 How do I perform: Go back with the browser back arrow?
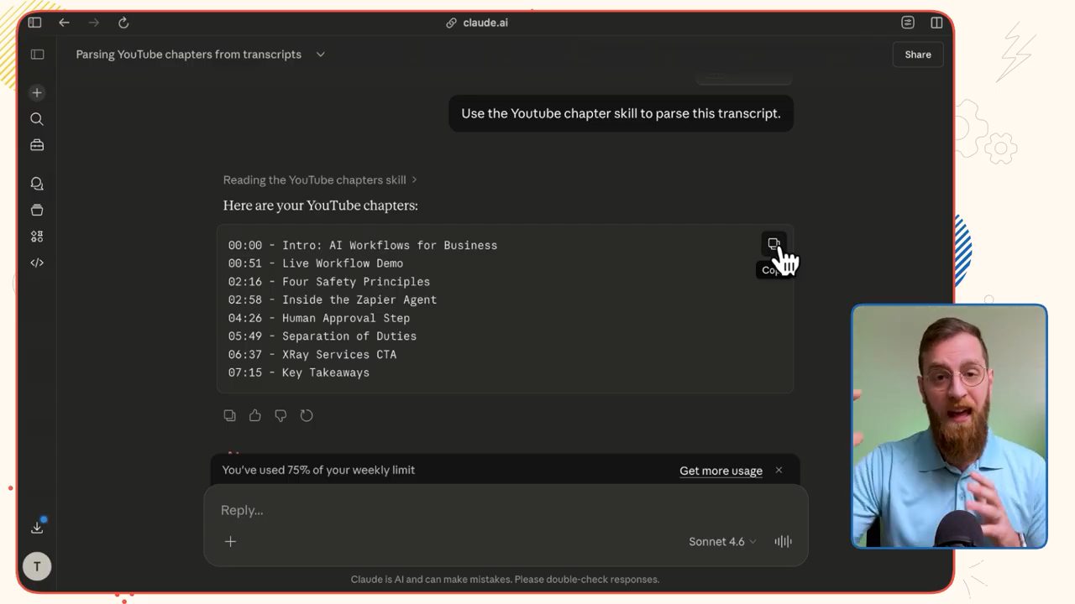click(x=64, y=23)
